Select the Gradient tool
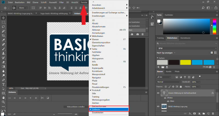 coord(3,67)
